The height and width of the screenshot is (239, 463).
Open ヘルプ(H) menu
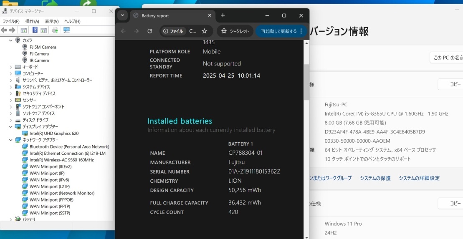tap(72, 21)
